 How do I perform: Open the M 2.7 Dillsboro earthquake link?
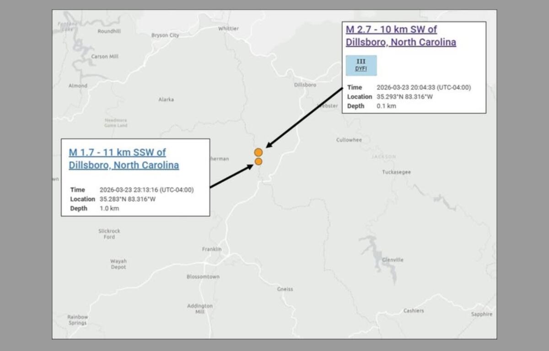400,36
